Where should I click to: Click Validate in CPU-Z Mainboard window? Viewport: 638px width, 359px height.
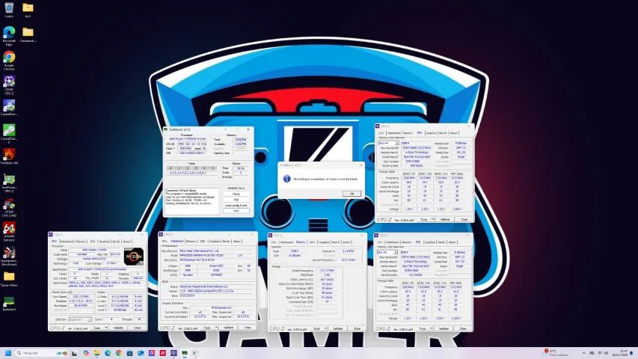coord(229,328)
